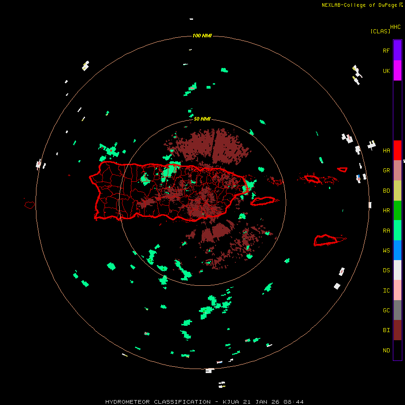Click the HA red color swatch
This screenshot has width=405, height=405.
pos(397,150)
